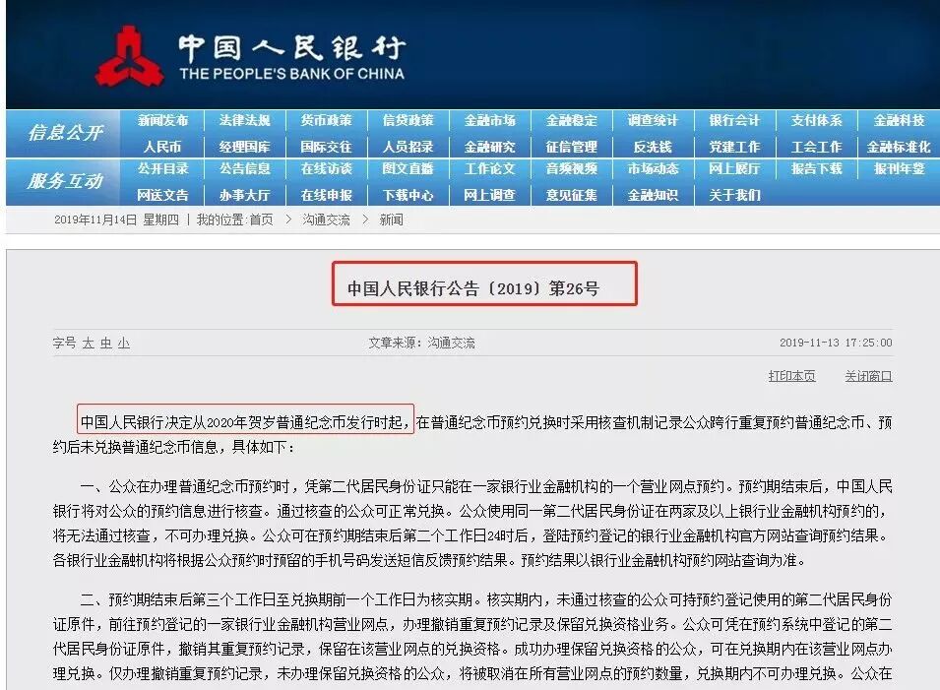Go to the 关于我们 page

click(734, 196)
